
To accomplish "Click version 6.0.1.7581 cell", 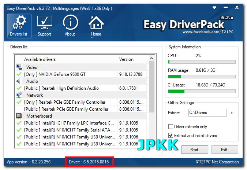I will [x=128, y=88].
